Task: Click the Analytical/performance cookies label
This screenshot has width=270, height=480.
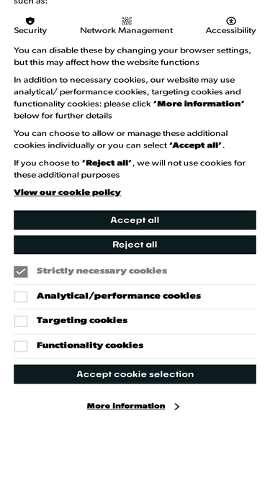Action: point(119,296)
